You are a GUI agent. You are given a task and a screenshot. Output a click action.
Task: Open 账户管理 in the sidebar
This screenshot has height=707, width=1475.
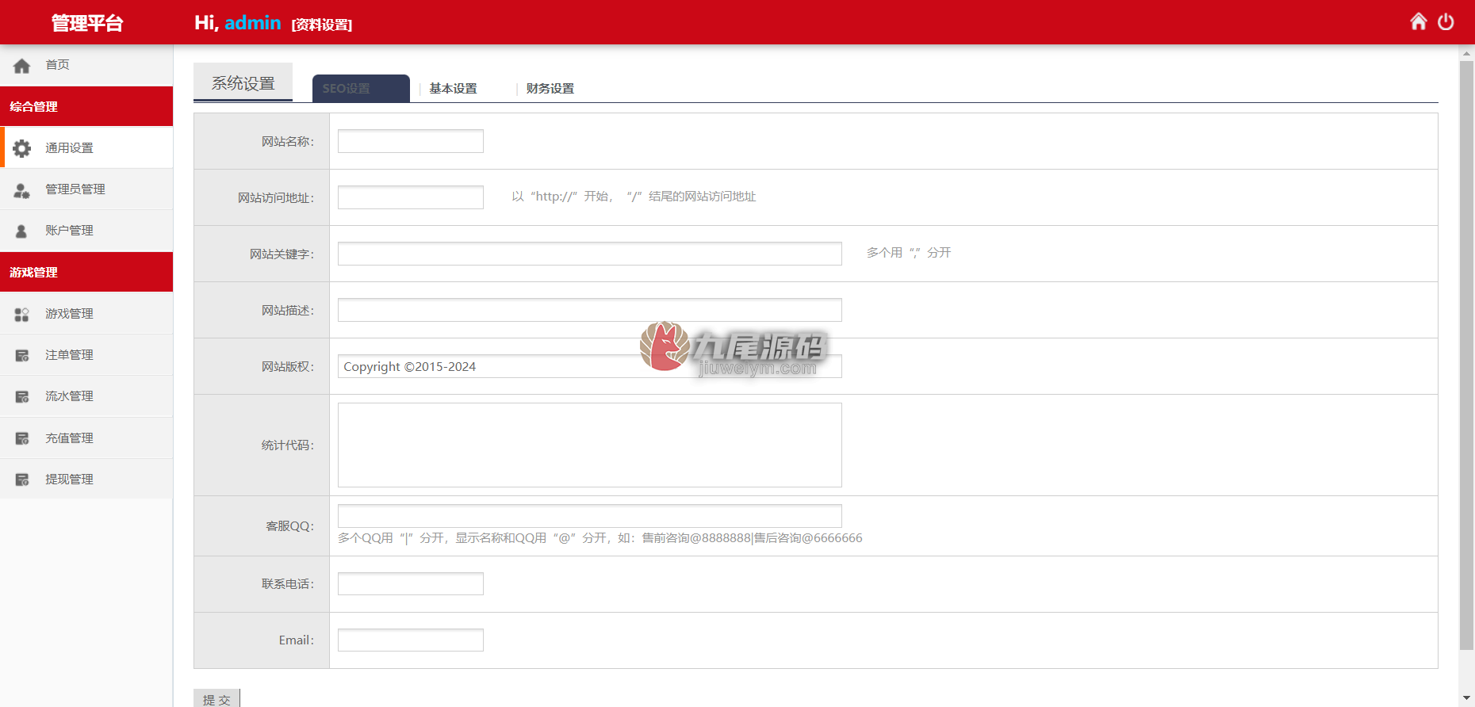86,230
